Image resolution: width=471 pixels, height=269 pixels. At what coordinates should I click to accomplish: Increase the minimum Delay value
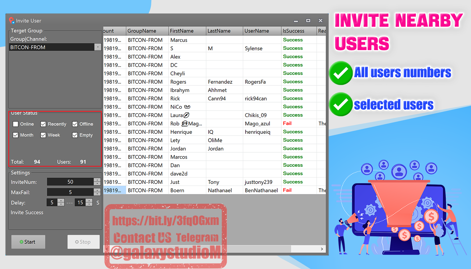61,200
